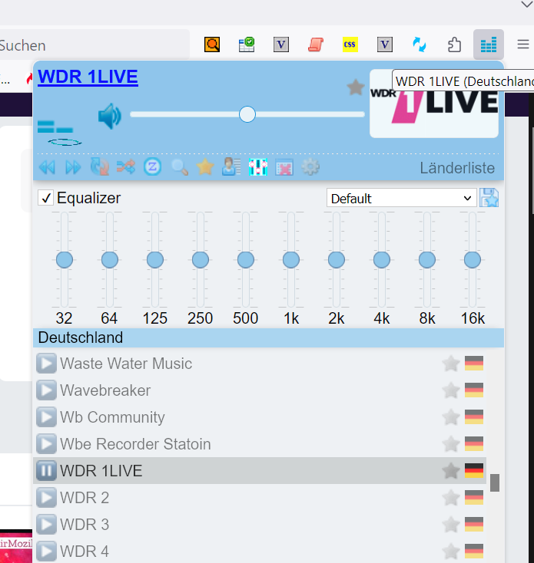The image size is (534, 563).
Task: Uncheck the Equalizer checkbox
Action: click(x=45, y=198)
